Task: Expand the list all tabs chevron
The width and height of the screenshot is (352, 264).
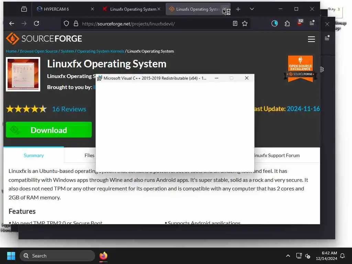Action: point(252,9)
